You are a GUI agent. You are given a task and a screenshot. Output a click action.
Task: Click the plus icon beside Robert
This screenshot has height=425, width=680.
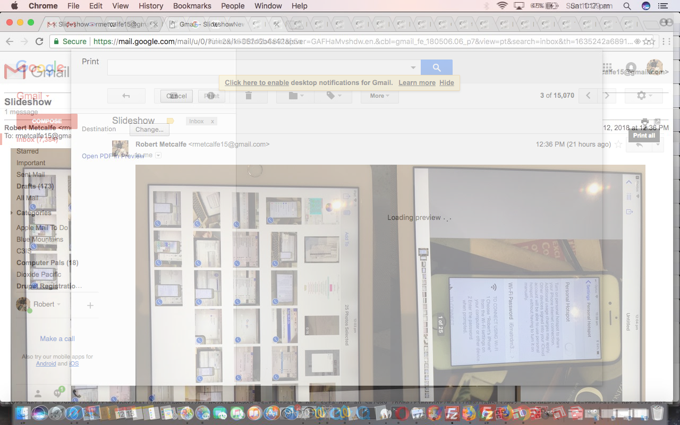pos(90,305)
